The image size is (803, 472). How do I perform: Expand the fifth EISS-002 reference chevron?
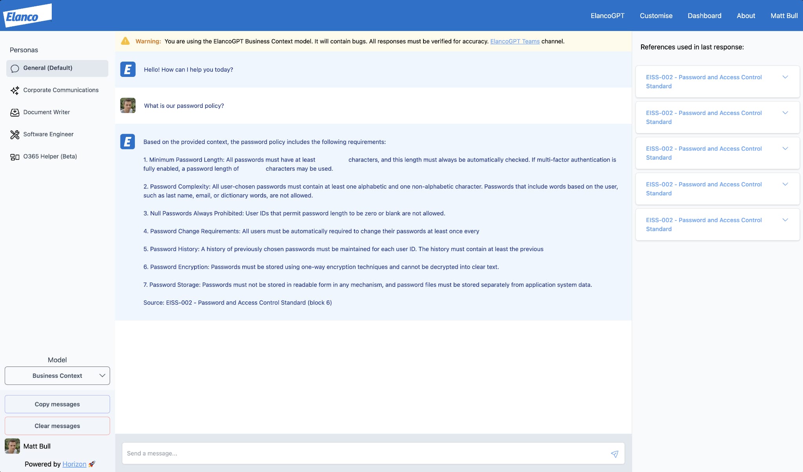pyautogui.click(x=785, y=220)
